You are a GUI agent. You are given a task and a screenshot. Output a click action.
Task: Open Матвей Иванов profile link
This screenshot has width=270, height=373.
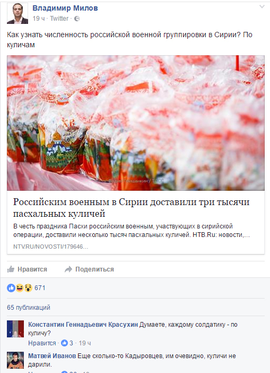(52, 356)
